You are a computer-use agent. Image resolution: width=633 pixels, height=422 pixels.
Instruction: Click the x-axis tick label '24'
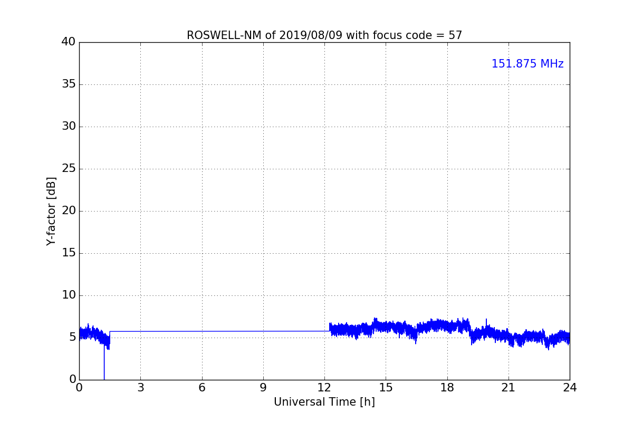(570, 388)
